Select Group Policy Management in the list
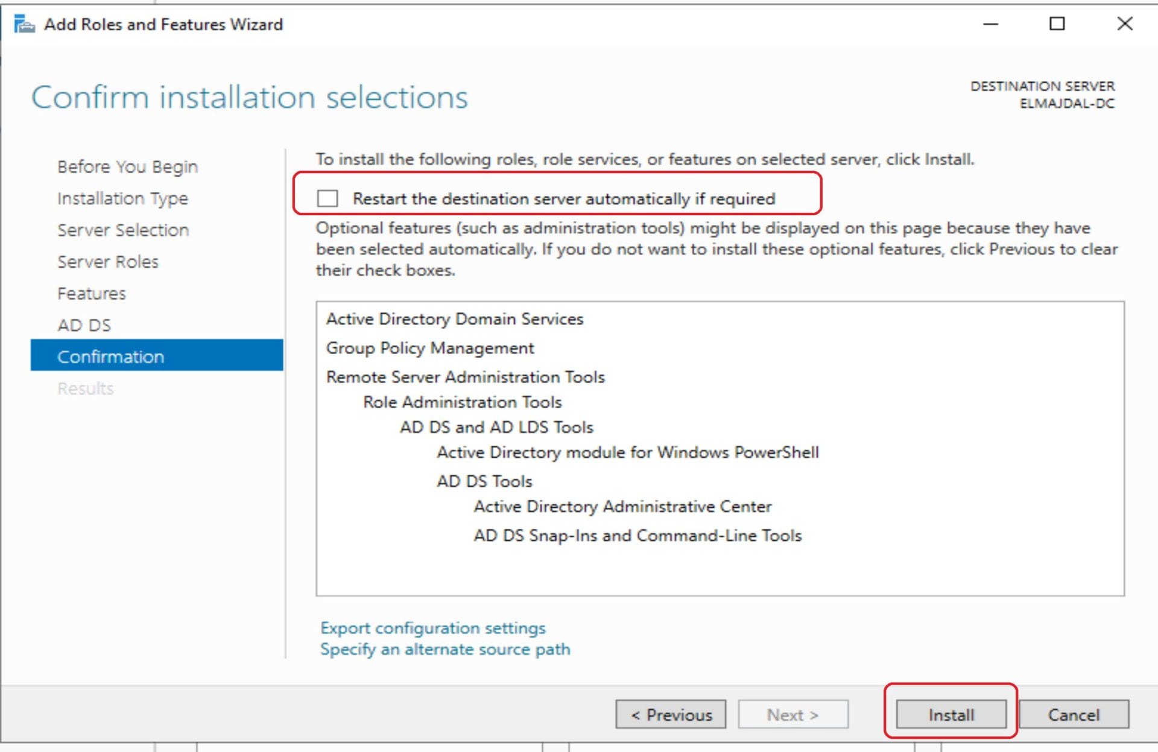Viewport: 1158px width, 752px height. coord(429,348)
